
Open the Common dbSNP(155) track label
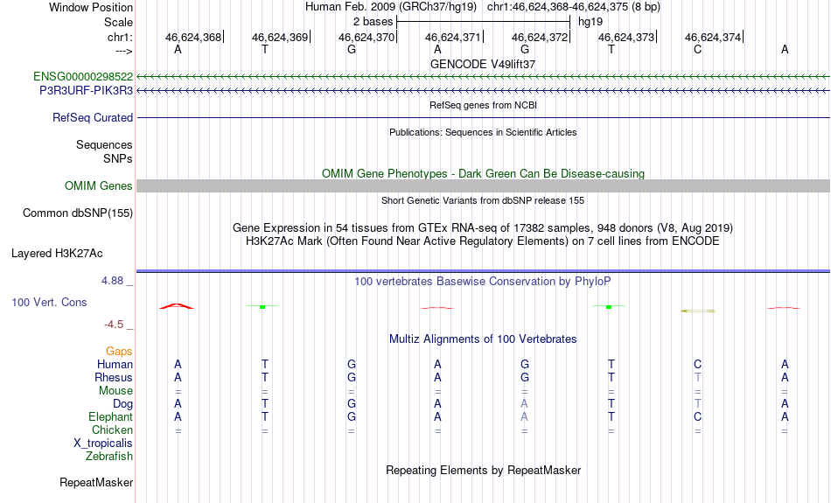[x=78, y=213]
